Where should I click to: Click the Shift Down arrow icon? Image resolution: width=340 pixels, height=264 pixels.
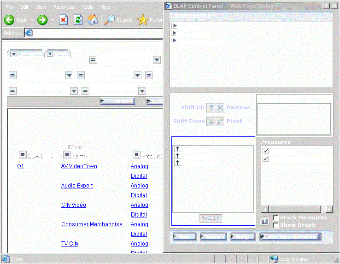(x=211, y=121)
